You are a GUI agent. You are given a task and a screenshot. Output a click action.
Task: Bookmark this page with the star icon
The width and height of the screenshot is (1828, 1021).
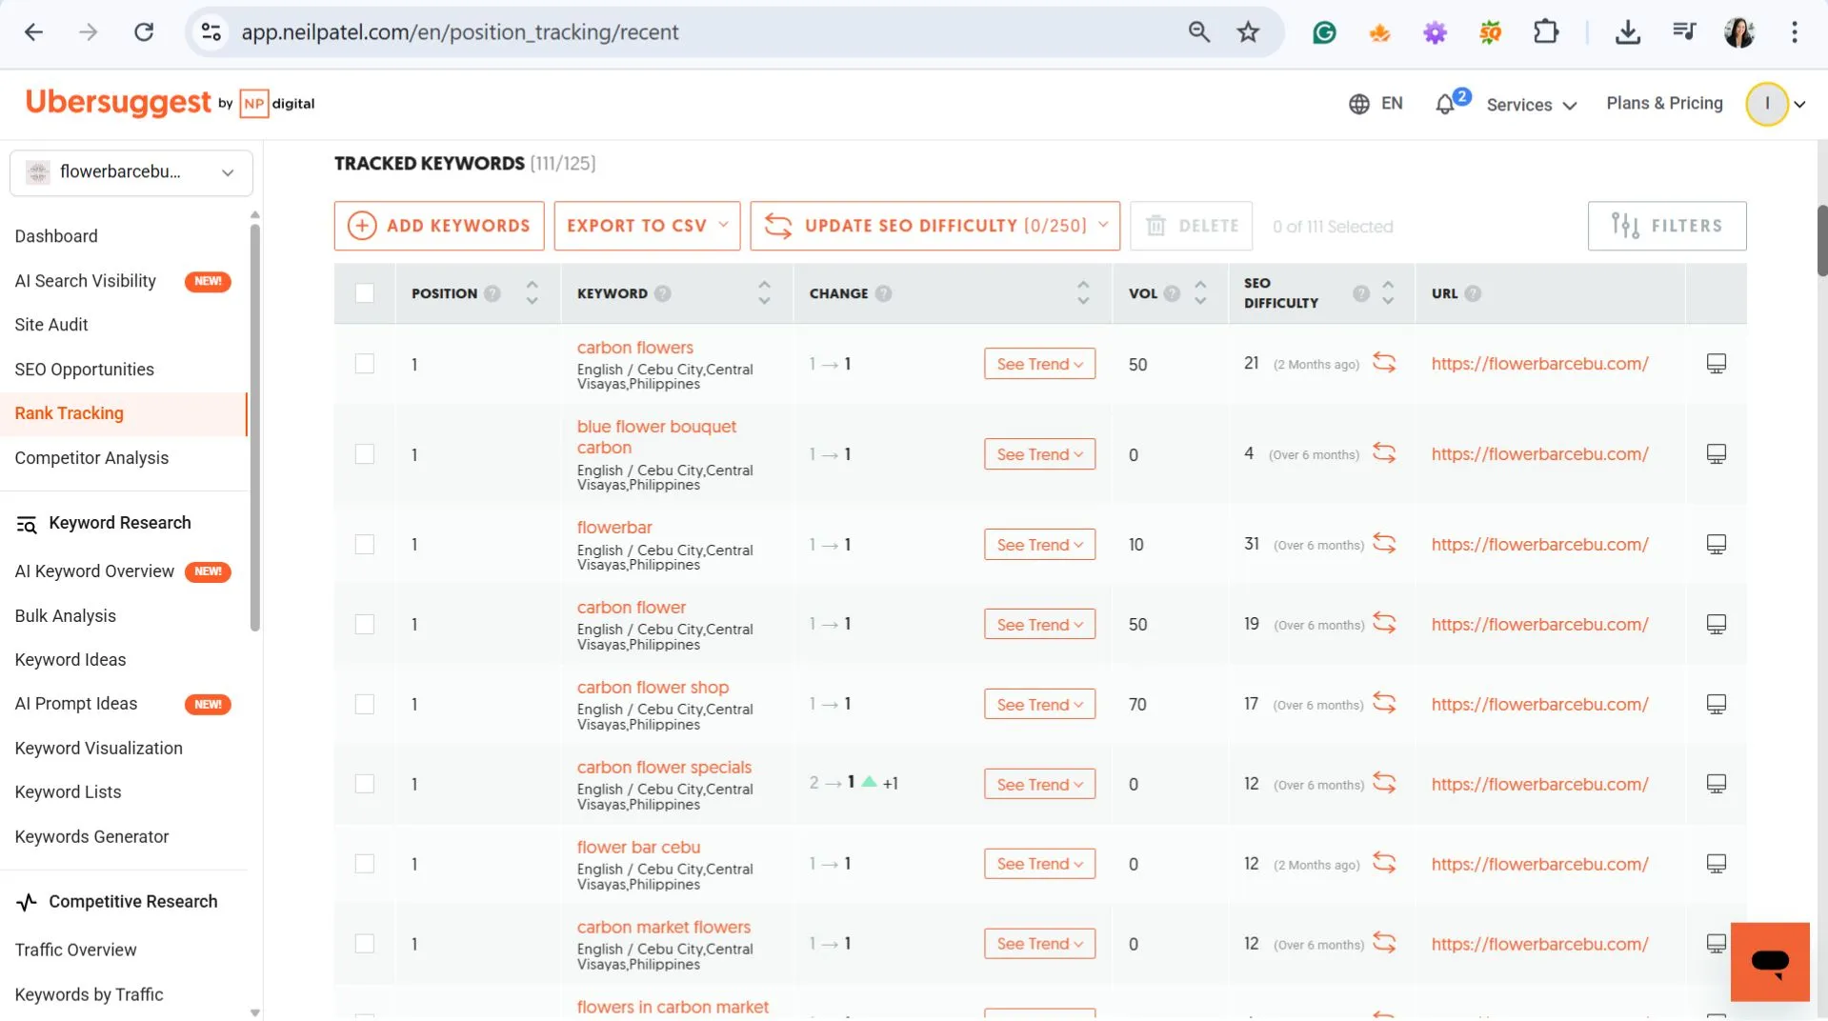pyautogui.click(x=1248, y=32)
